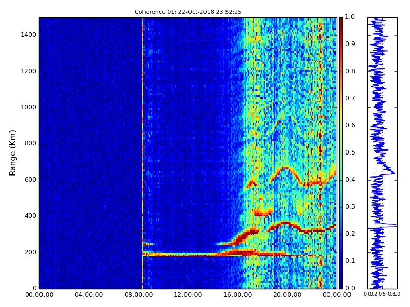Viewport: 410px width, 307px height.
Task: Click the y-axis tick label '1000'
Action: (29, 107)
